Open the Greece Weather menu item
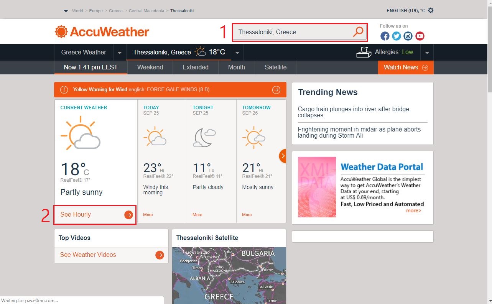This screenshot has width=492, height=304. 84,52
